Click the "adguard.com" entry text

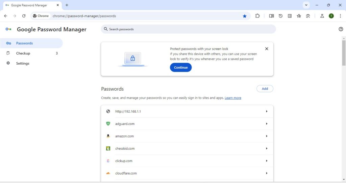(x=125, y=124)
